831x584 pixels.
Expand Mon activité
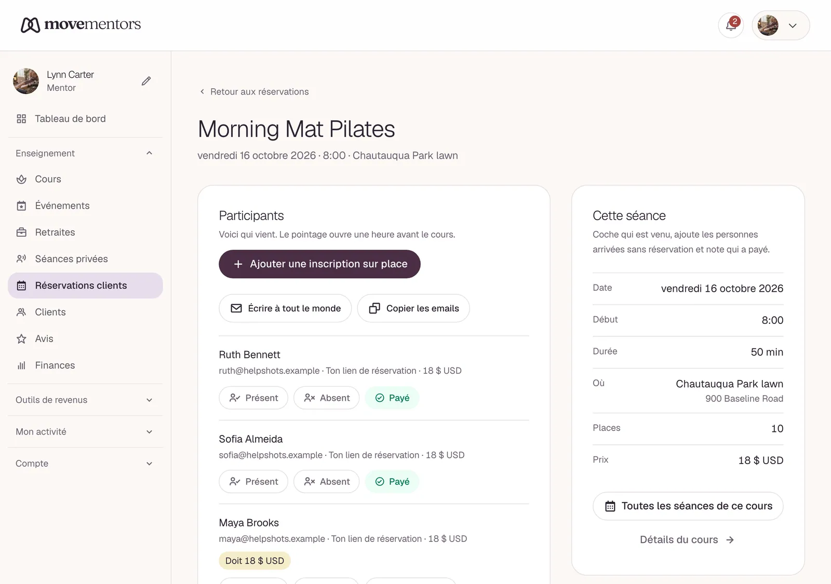click(x=85, y=431)
